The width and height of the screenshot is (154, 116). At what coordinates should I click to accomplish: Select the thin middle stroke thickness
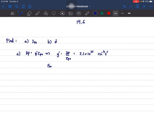tap(123, 13)
